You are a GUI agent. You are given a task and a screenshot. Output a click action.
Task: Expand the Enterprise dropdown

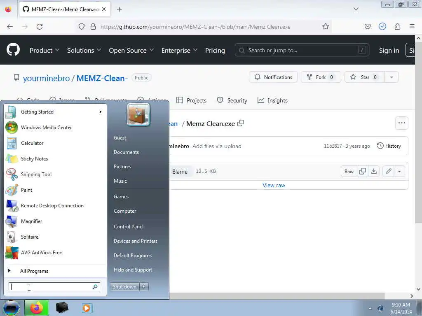tap(179, 50)
